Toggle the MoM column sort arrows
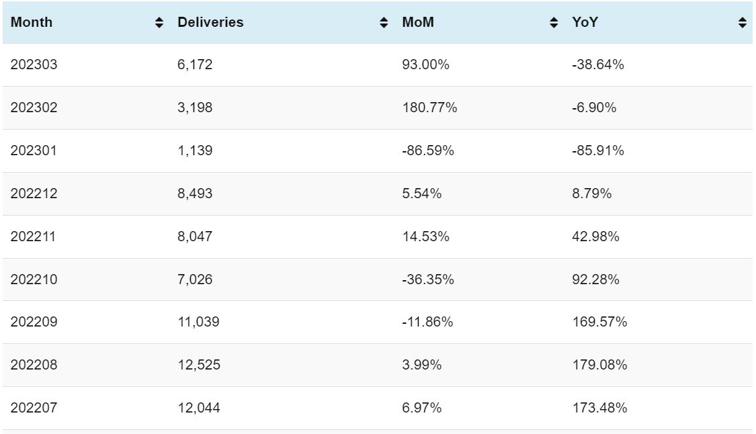This screenshot has width=756, height=434. pyautogui.click(x=554, y=22)
